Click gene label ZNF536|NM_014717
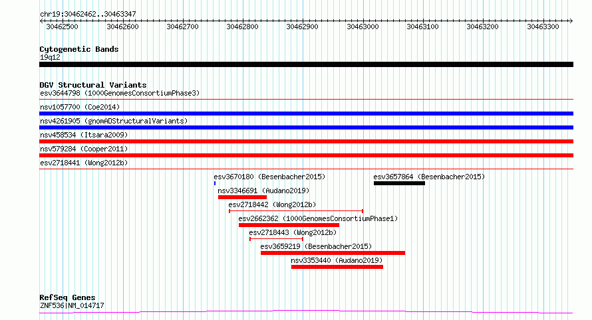 (72, 305)
